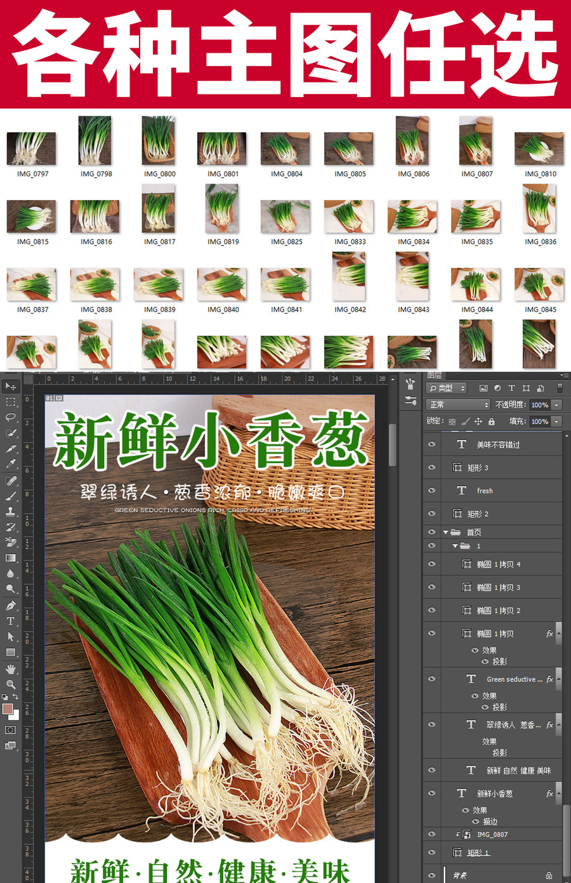Select the Horizontal Type tool
571x883 pixels.
(x=10, y=621)
